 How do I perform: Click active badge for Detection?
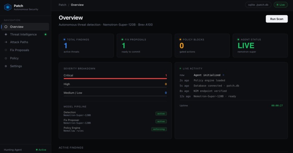161,114
